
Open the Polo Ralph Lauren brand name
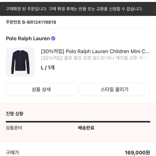pos(28,38)
